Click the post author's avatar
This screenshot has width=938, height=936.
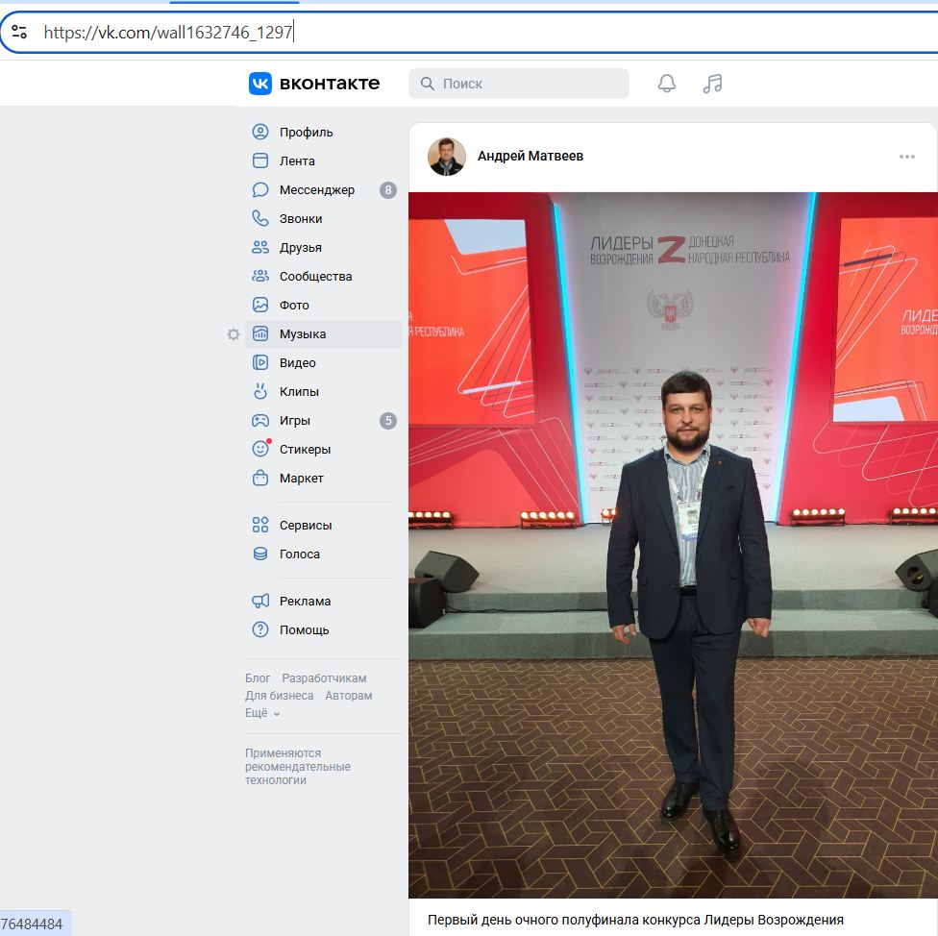tap(447, 157)
